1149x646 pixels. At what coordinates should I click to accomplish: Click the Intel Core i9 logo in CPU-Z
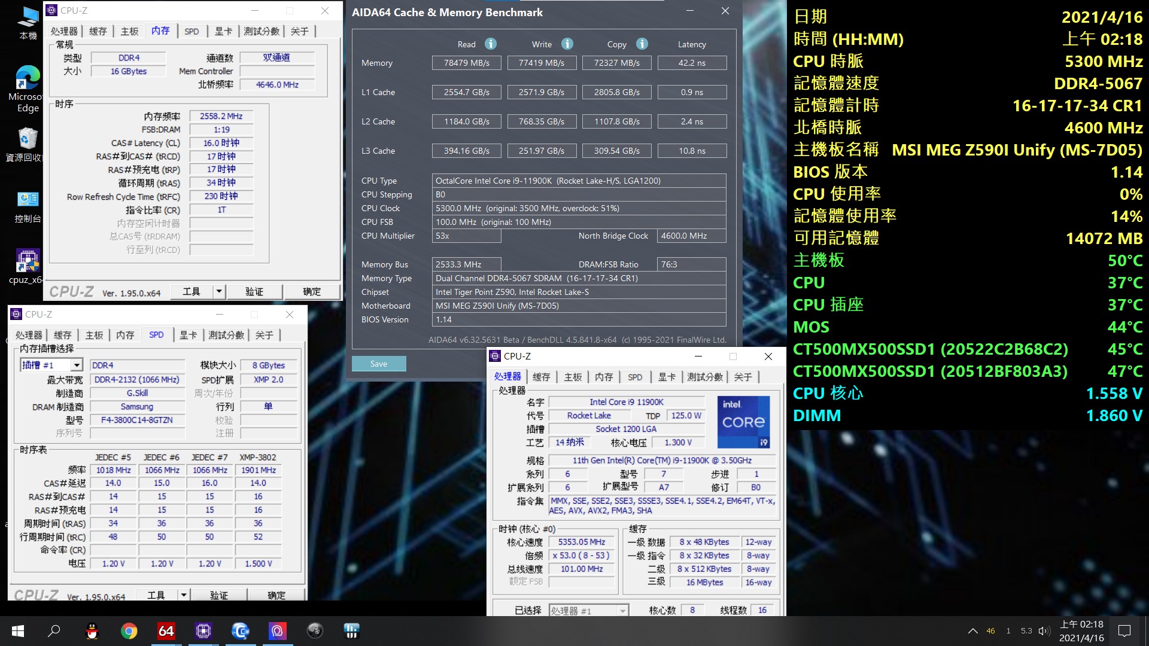tap(743, 422)
